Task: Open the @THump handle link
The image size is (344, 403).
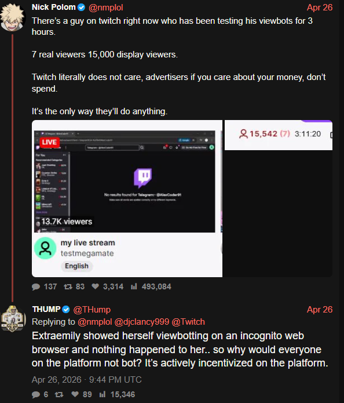Action: point(92,310)
